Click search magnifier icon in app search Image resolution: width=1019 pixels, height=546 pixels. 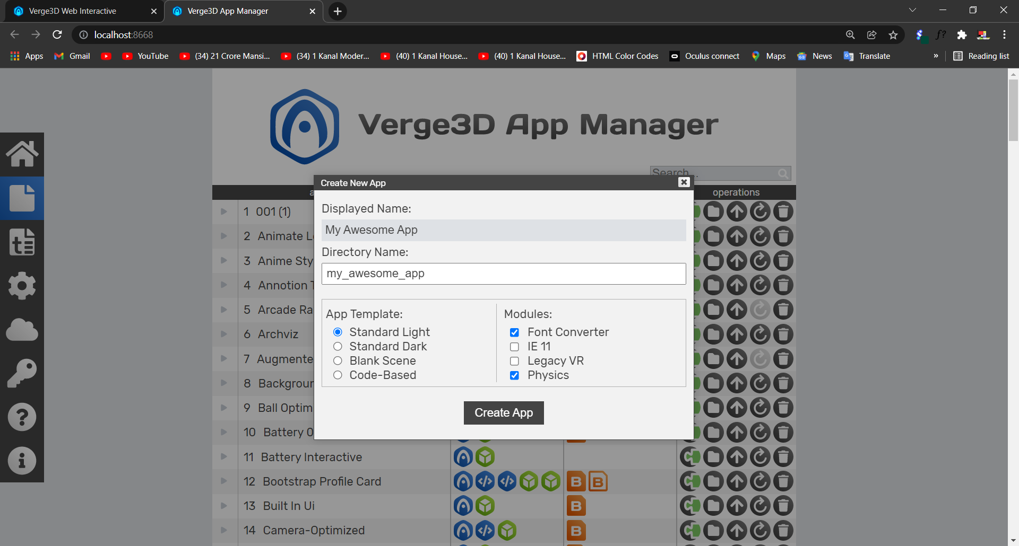(783, 173)
